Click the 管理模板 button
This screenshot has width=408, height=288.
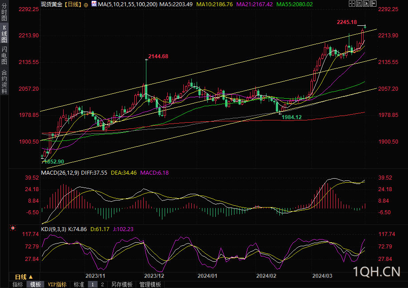[150, 284]
